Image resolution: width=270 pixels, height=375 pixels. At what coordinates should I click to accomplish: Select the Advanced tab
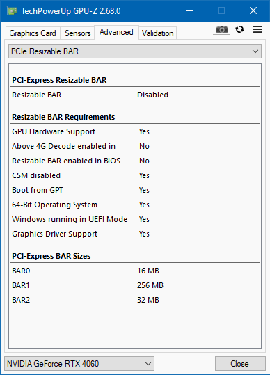pyautogui.click(x=116, y=32)
